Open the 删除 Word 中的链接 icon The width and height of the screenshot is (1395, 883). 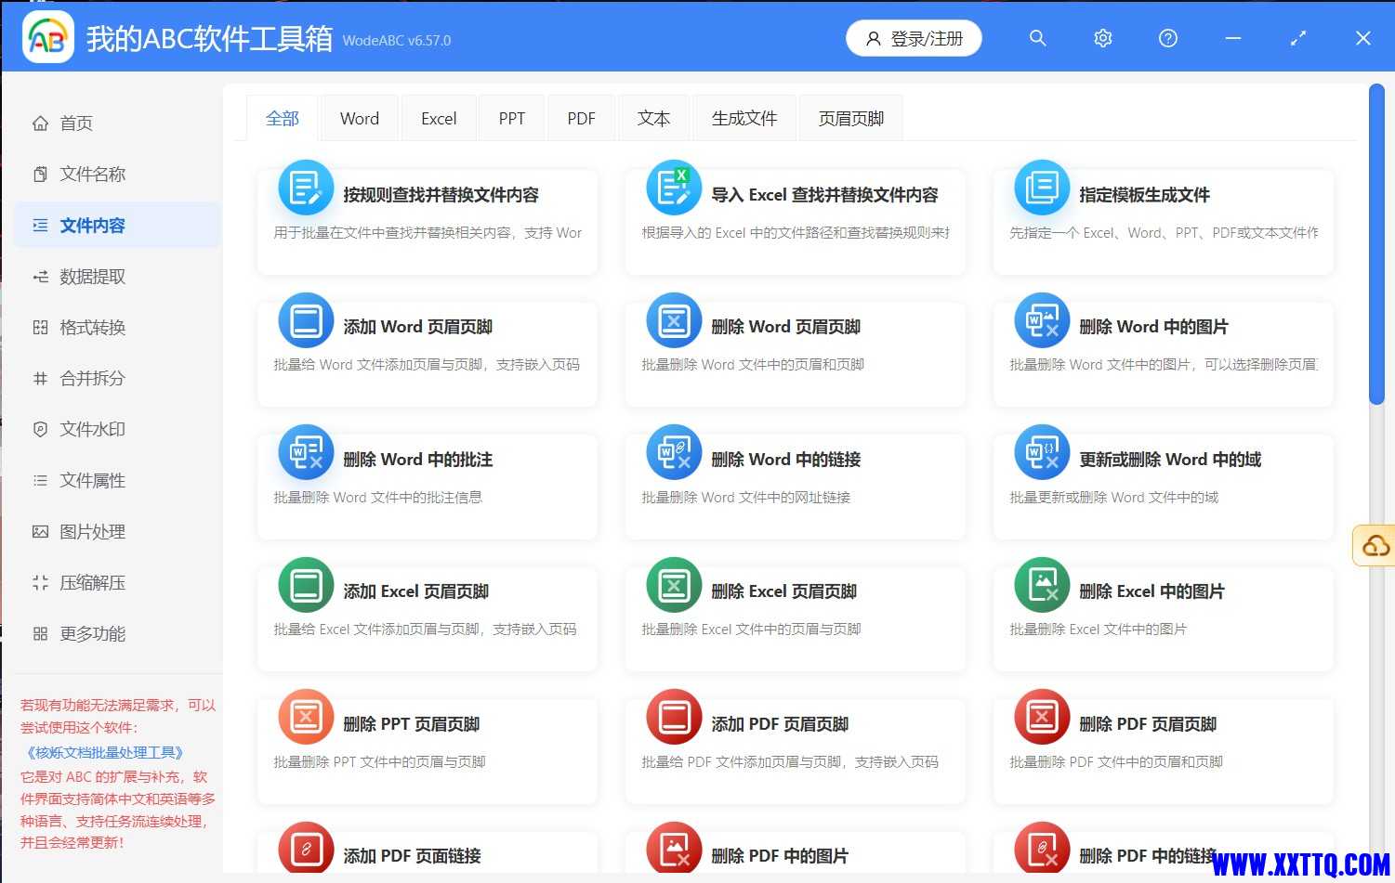(674, 453)
